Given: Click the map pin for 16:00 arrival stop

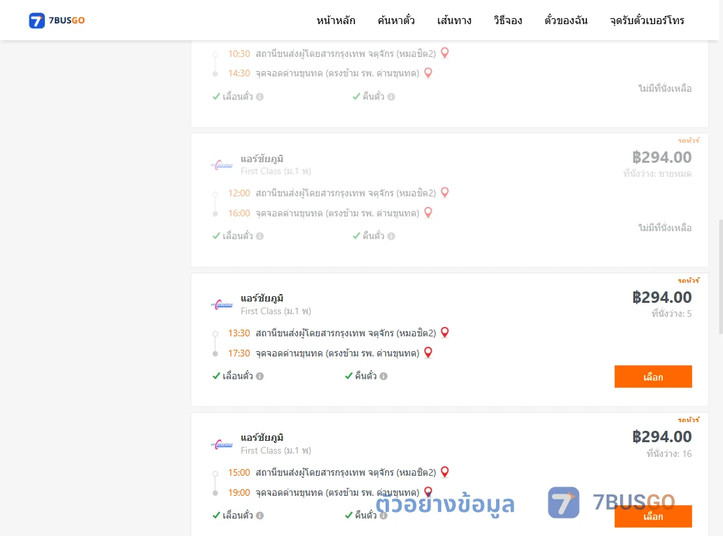Looking at the screenshot, I should click(x=428, y=212).
